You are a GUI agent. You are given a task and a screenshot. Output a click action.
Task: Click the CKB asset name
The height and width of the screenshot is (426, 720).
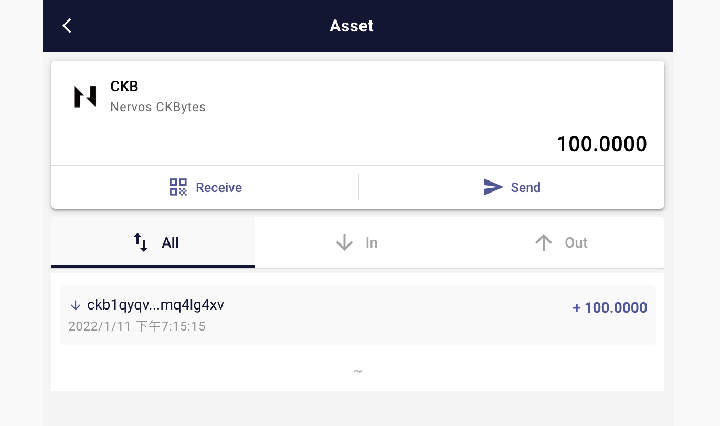pos(124,87)
